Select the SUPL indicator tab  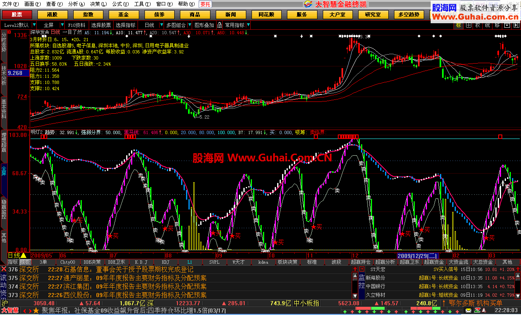tap(214, 262)
